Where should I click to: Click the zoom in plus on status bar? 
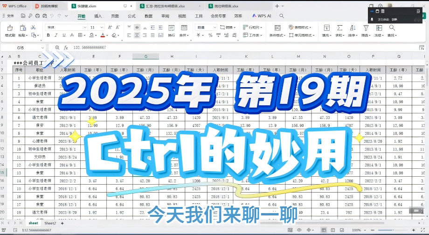click(x=414, y=230)
